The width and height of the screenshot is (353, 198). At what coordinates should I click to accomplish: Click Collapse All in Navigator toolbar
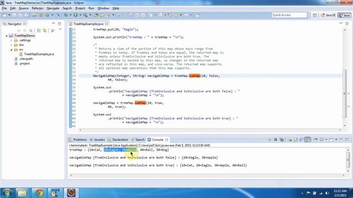[x=39, y=30]
